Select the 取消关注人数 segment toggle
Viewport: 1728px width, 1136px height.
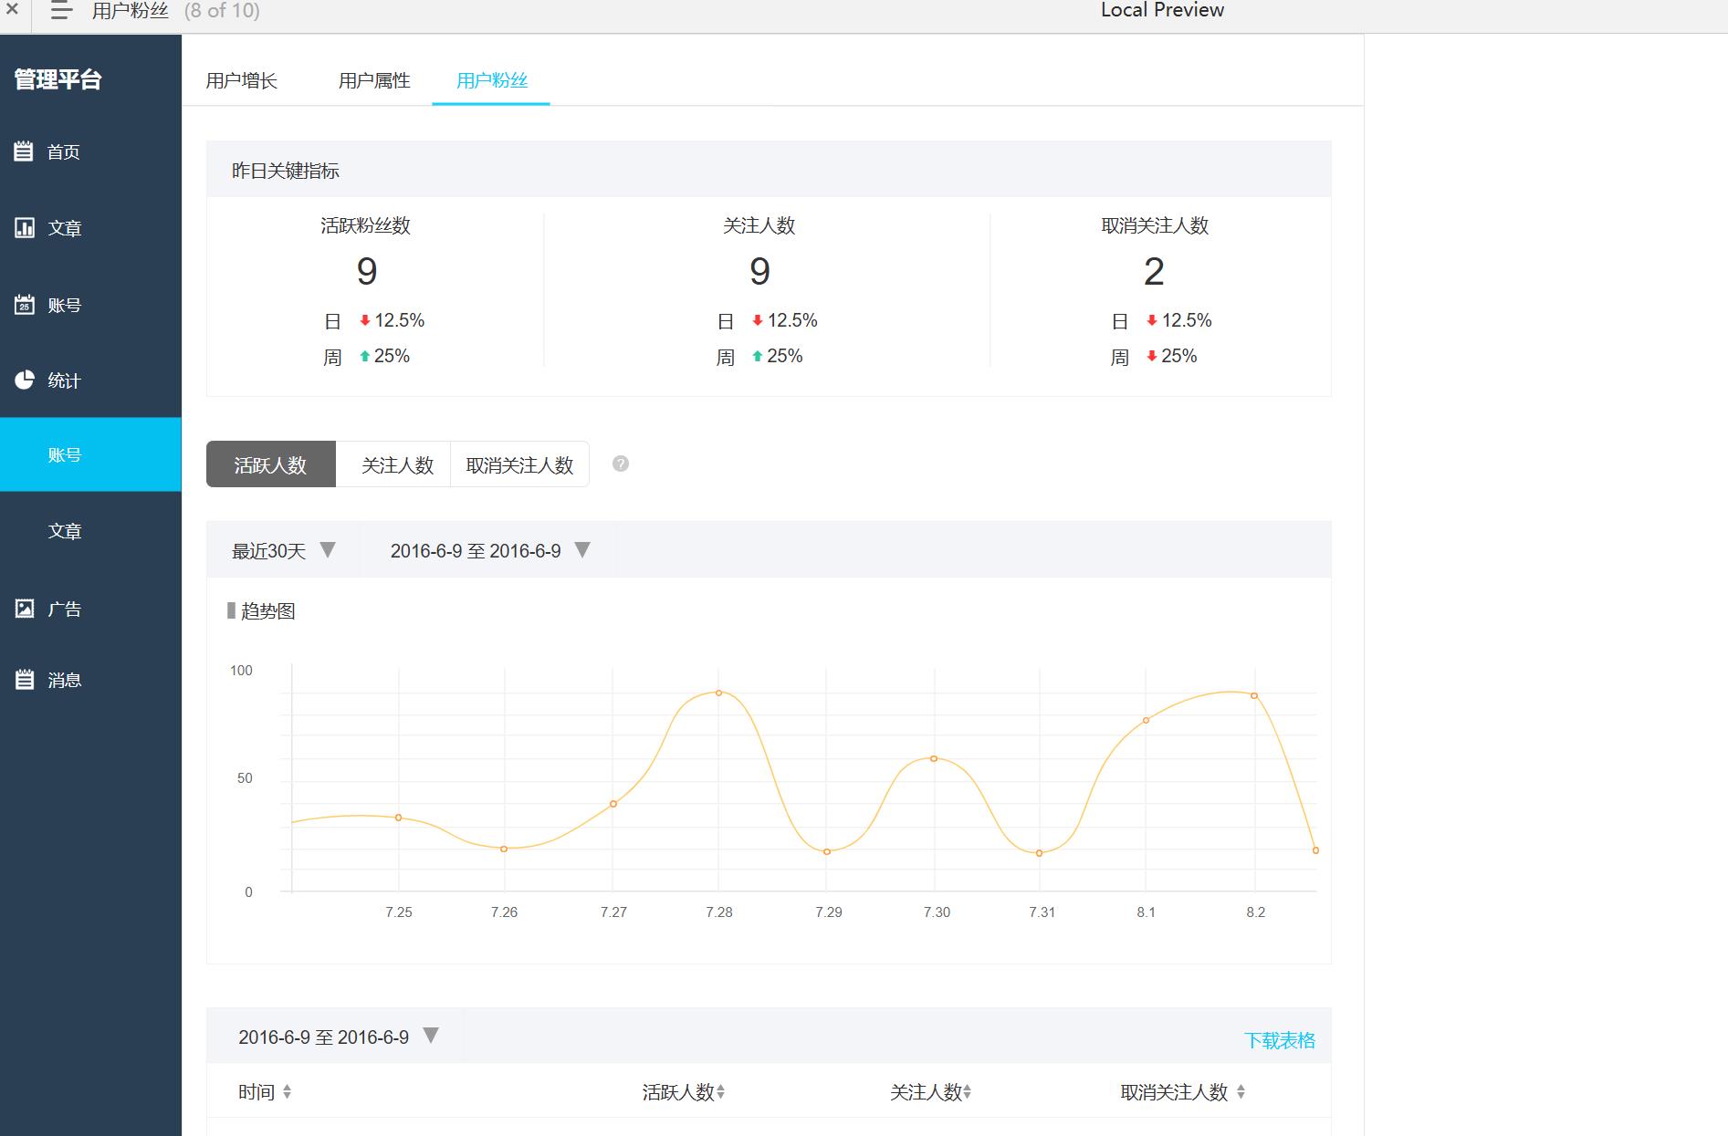pos(519,464)
